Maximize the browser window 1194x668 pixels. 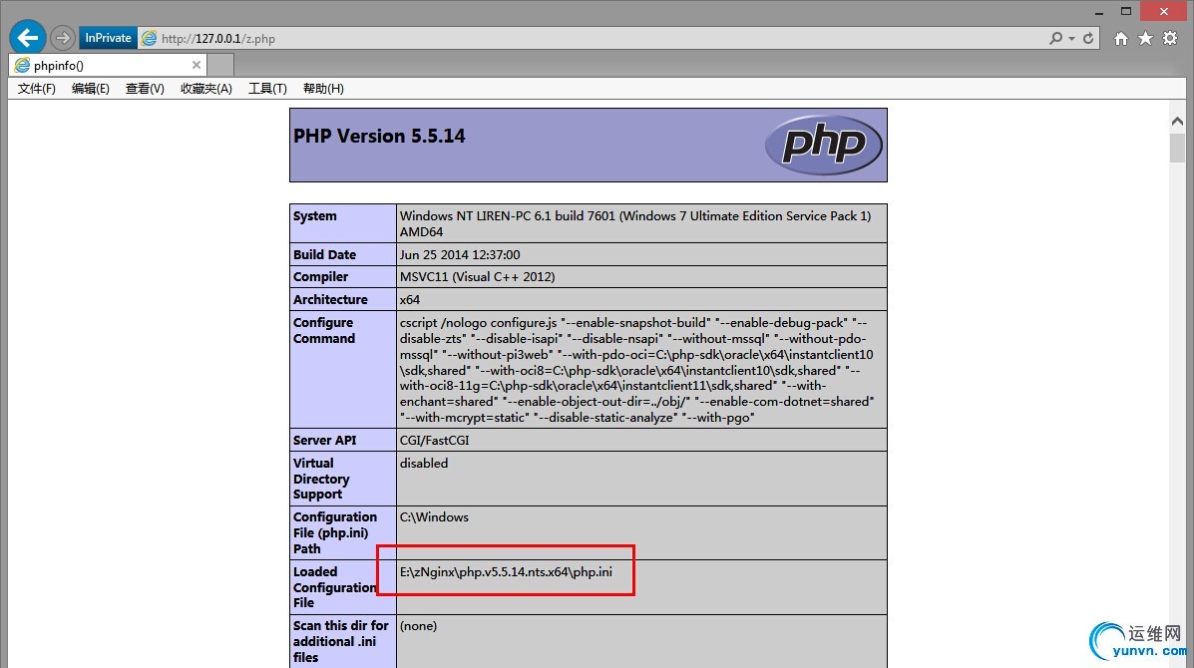(x=1126, y=11)
